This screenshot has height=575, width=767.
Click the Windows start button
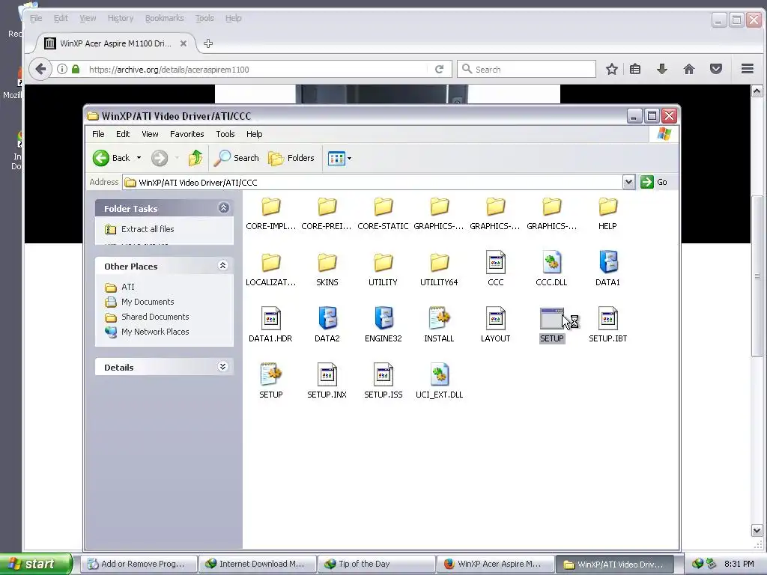(35, 564)
